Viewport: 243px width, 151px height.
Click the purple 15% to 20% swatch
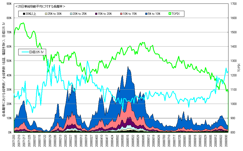click(96, 14)
